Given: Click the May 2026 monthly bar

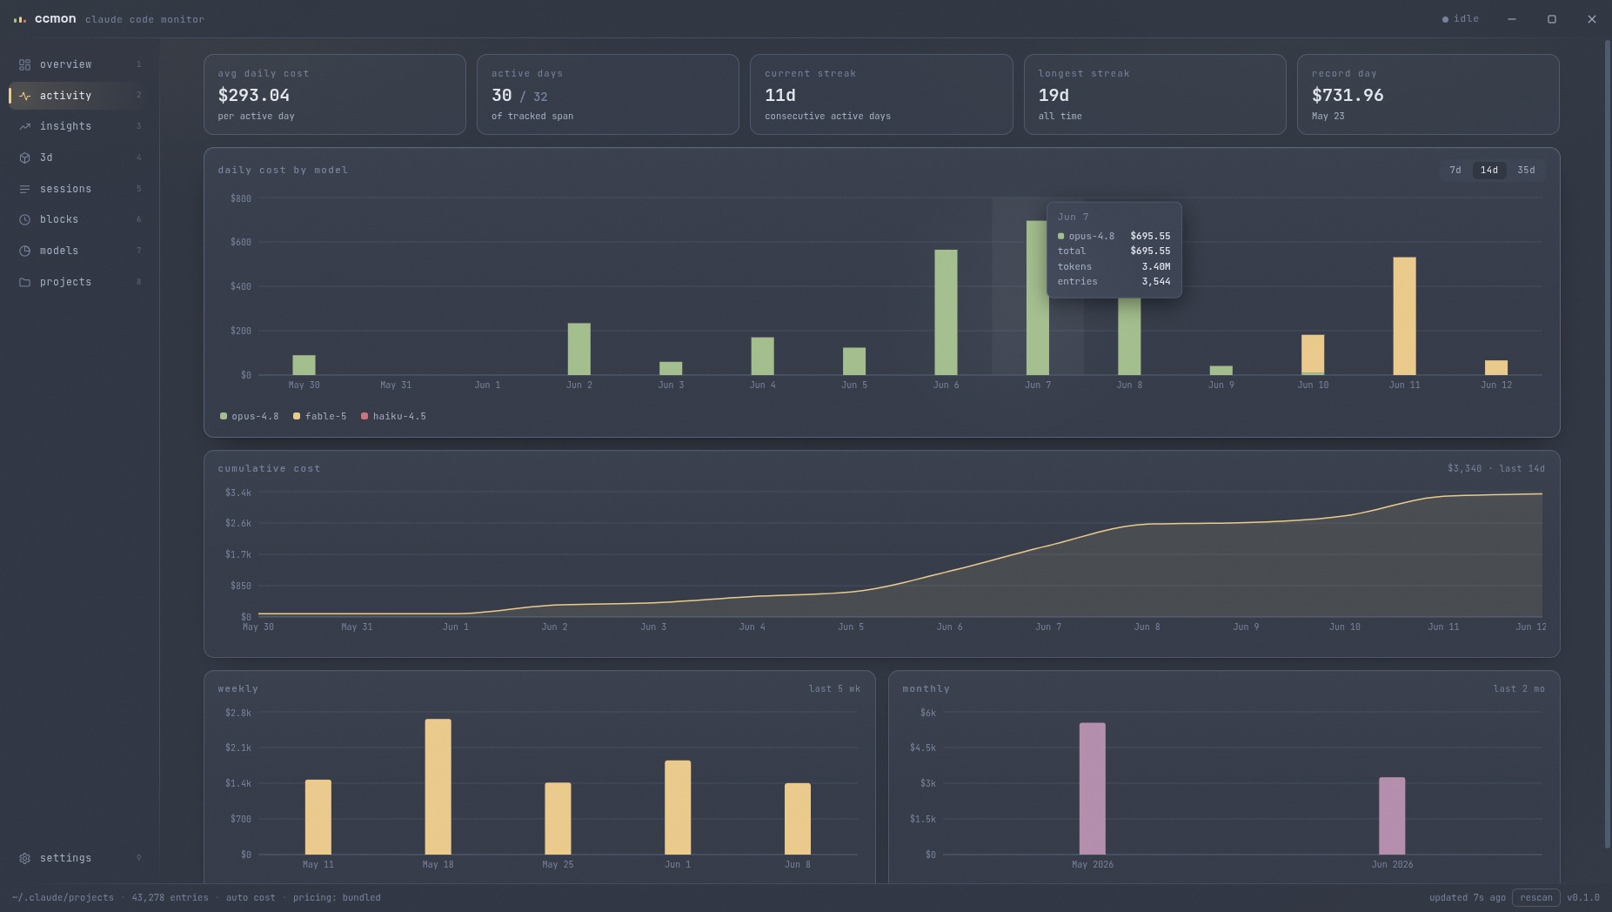Looking at the screenshot, I should 1093,788.
